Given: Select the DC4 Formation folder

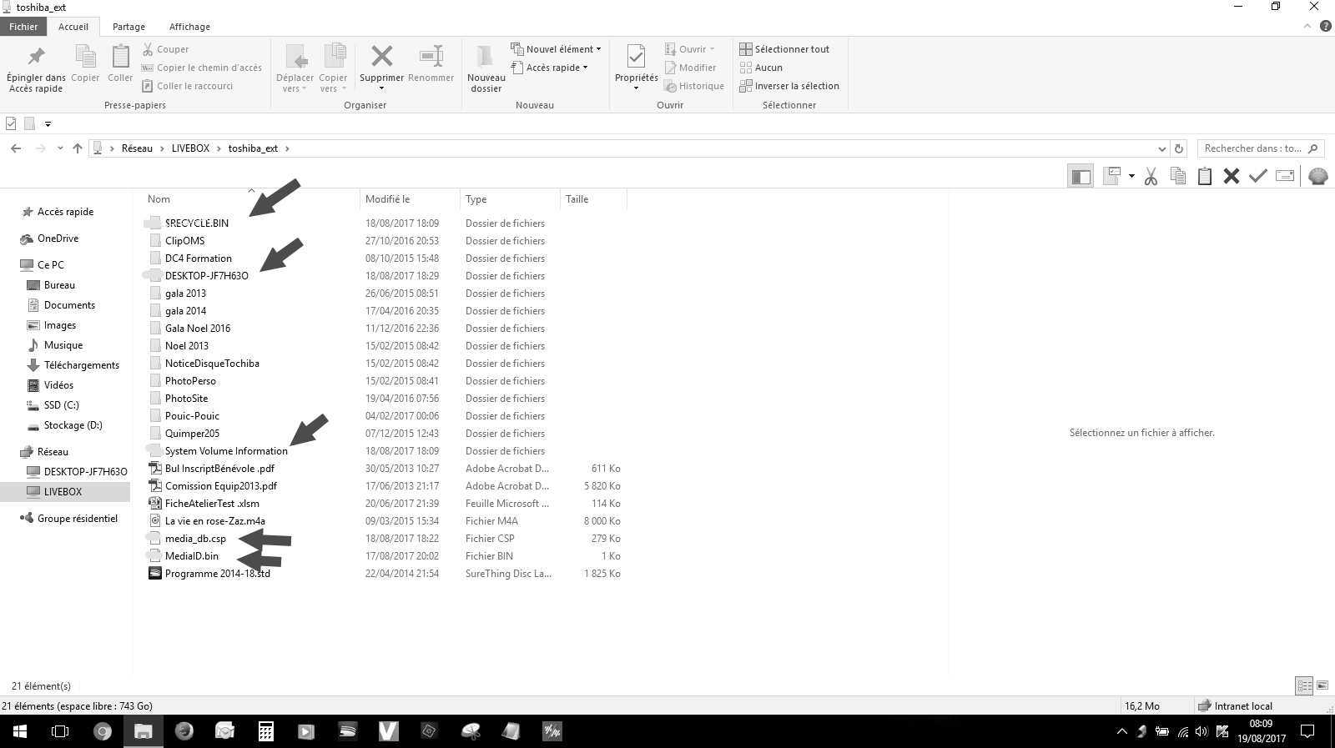Looking at the screenshot, I should 198,259.
